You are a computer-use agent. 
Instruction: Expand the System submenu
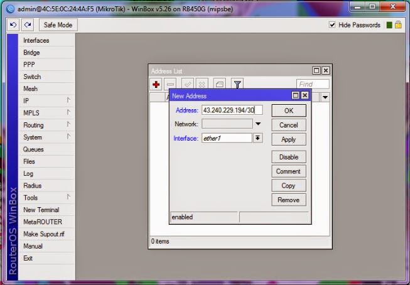47,137
